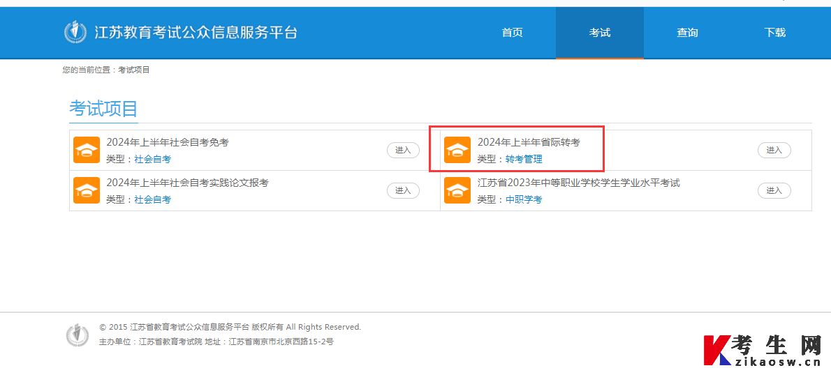Click graduation cap icon for 2024年上半年省际转考
Image resolution: width=831 pixels, height=375 pixels.
point(457,151)
